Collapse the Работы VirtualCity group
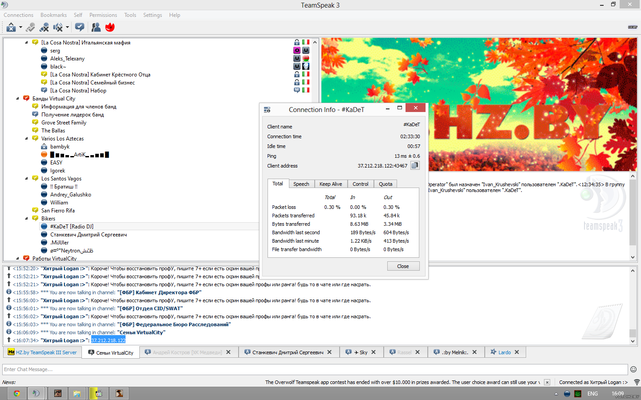Image resolution: width=641 pixels, height=400 pixels. click(x=17, y=258)
